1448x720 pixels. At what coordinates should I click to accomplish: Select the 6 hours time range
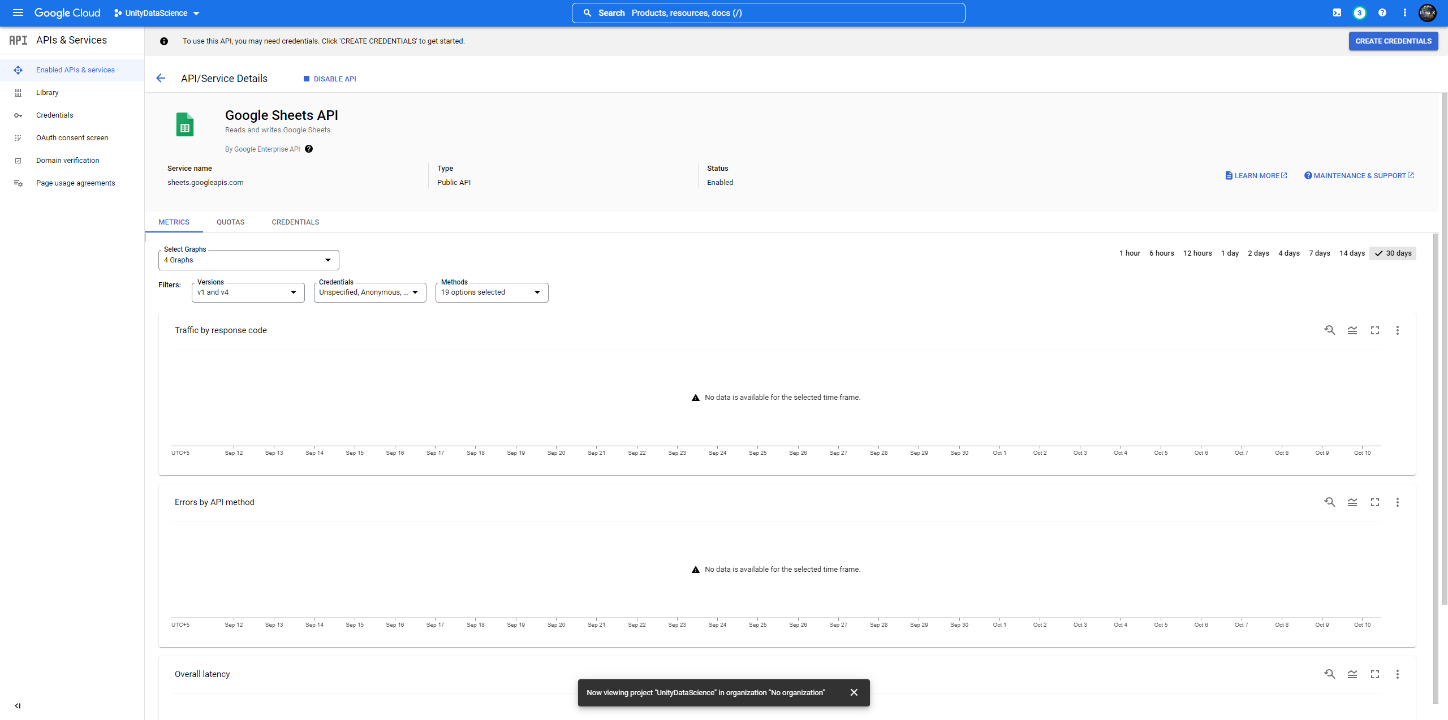point(1162,253)
